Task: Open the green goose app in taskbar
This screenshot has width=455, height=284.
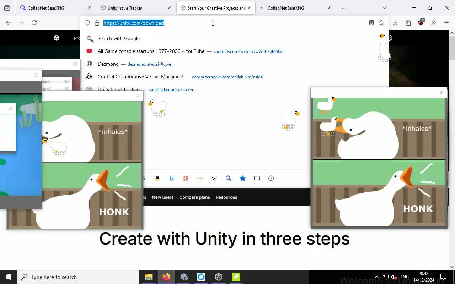Action: 236,277
